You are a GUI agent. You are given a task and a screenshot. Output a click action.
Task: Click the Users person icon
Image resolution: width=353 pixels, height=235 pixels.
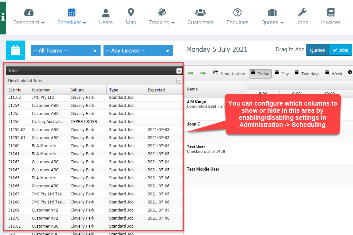coord(106,13)
